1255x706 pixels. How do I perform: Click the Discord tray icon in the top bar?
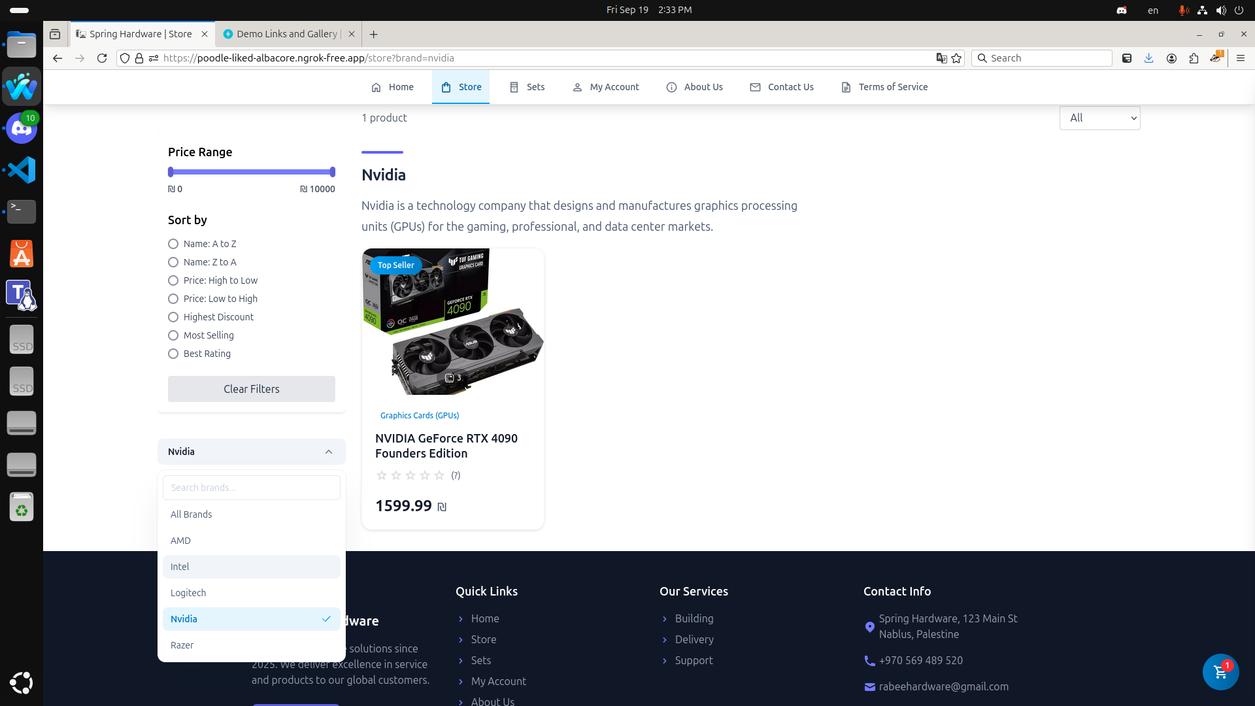[x=1122, y=10]
